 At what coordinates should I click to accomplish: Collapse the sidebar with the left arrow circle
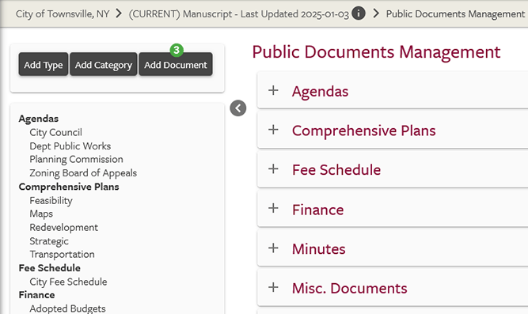[x=238, y=108]
